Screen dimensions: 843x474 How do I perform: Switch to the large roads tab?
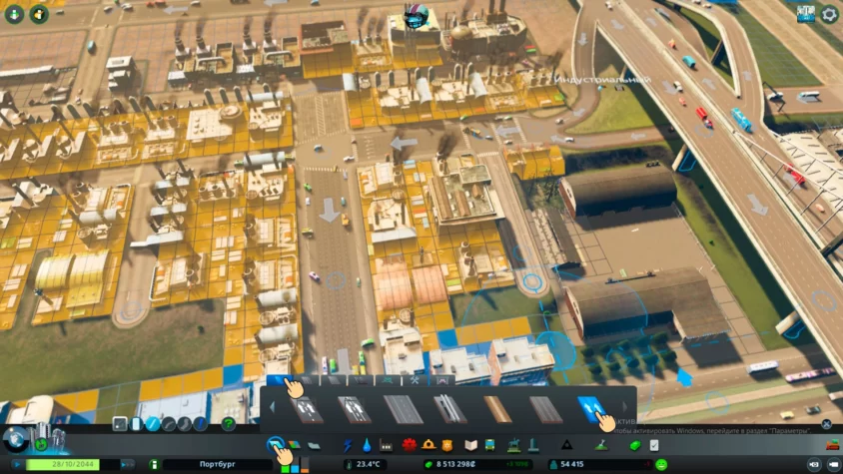point(334,381)
